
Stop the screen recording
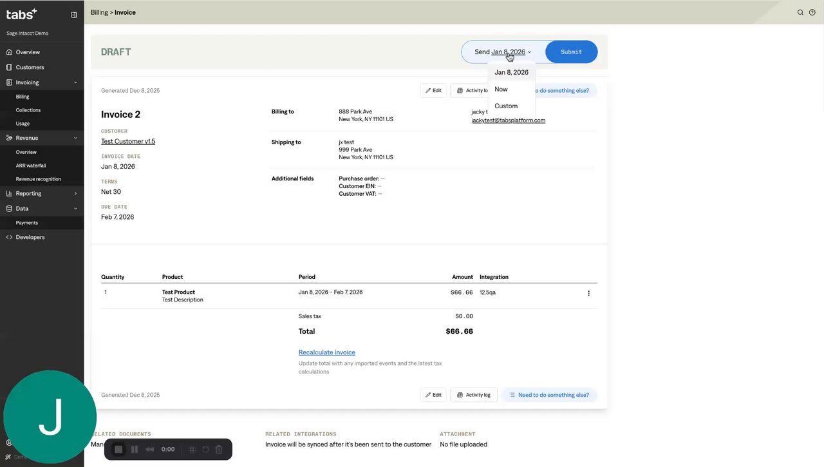coord(118,450)
